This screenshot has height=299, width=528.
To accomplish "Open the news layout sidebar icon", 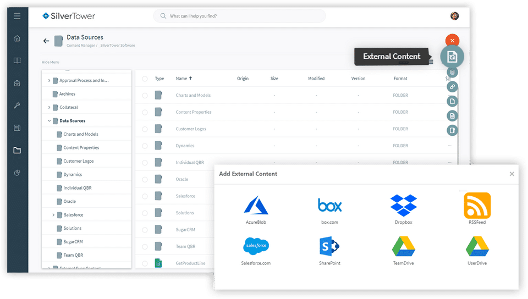I will (x=17, y=128).
